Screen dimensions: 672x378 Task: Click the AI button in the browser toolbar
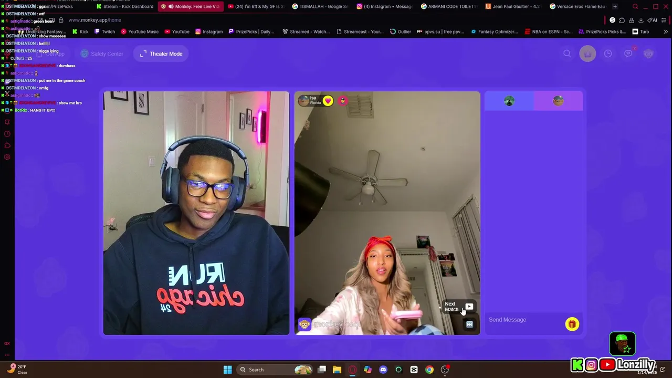653,20
